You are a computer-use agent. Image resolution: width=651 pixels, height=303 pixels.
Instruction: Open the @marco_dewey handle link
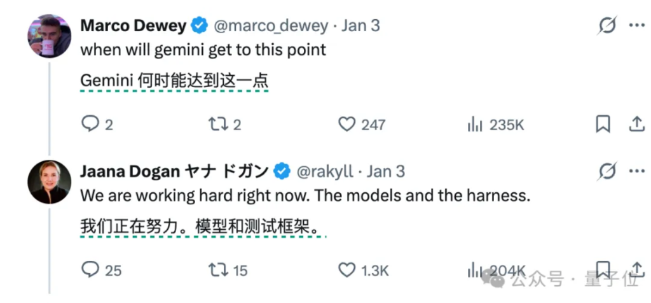[x=270, y=26]
